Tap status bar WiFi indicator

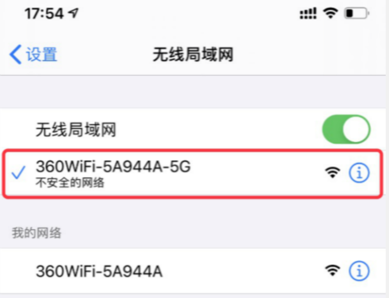click(x=330, y=13)
